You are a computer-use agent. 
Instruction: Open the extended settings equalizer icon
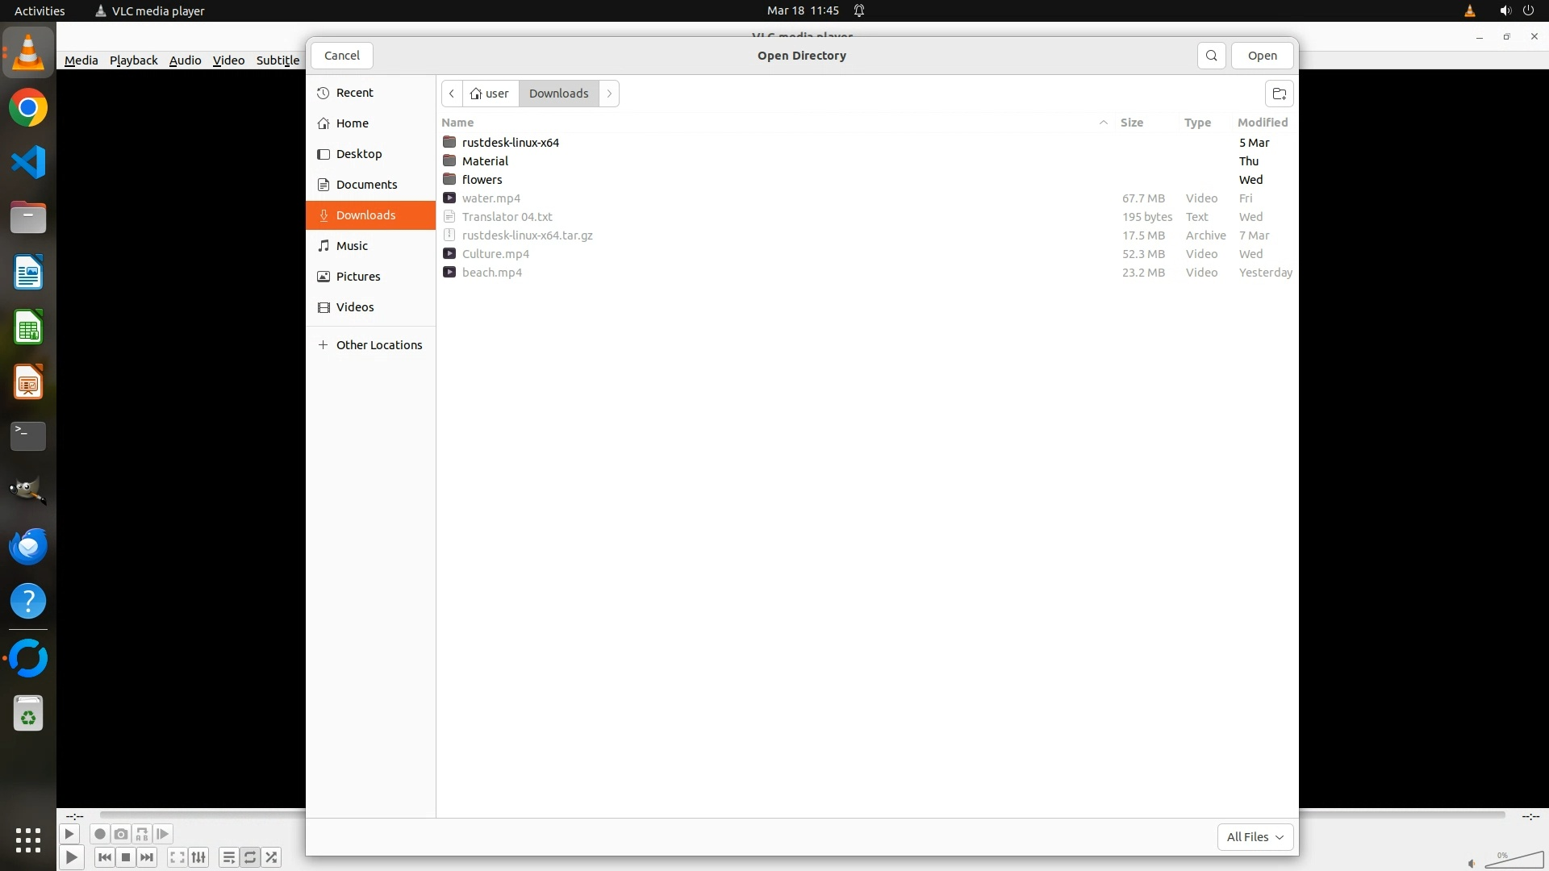pyautogui.click(x=198, y=857)
